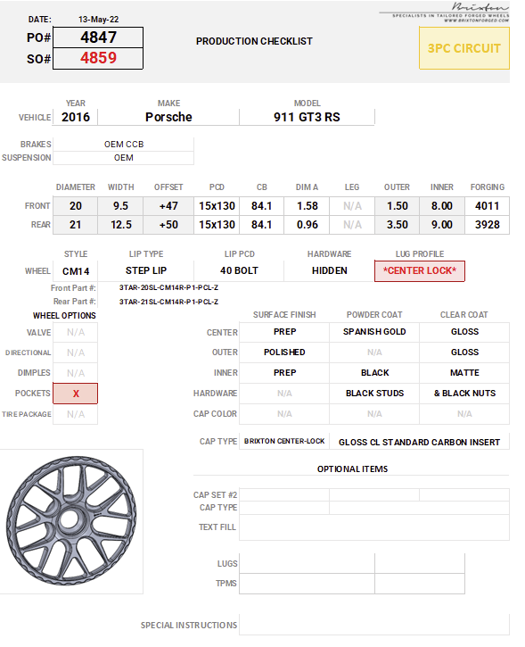The image size is (525, 647).
Task: Select the make cell Porsche
Action: tap(168, 117)
